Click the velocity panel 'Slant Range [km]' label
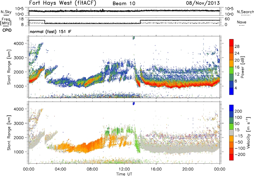 point(9,132)
